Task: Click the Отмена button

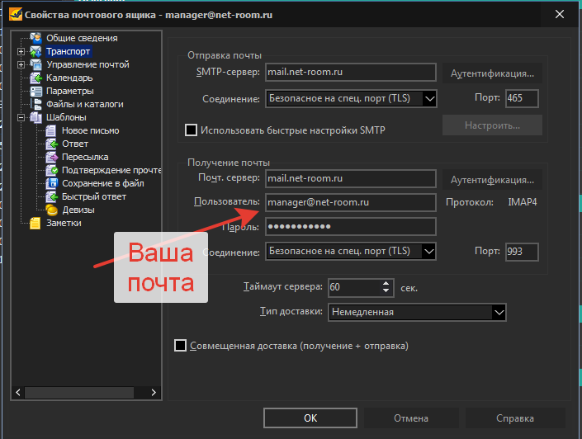Action: (x=411, y=418)
